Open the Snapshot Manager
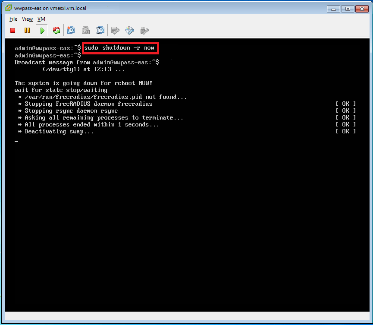This screenshot has width=373, height=325. [x=100, y=30]
